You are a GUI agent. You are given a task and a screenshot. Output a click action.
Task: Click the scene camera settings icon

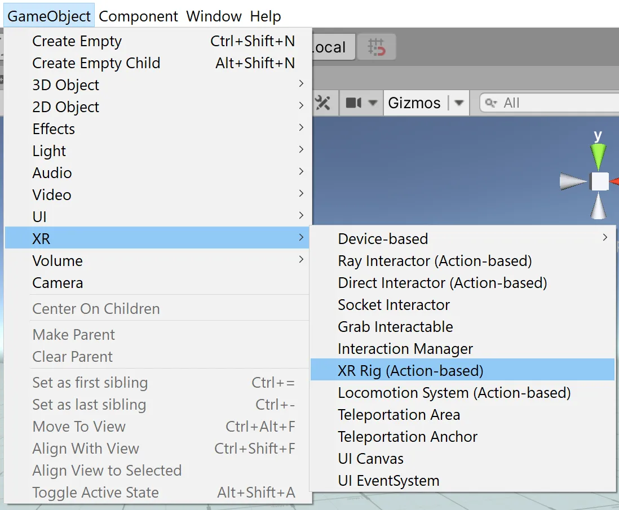353,103
